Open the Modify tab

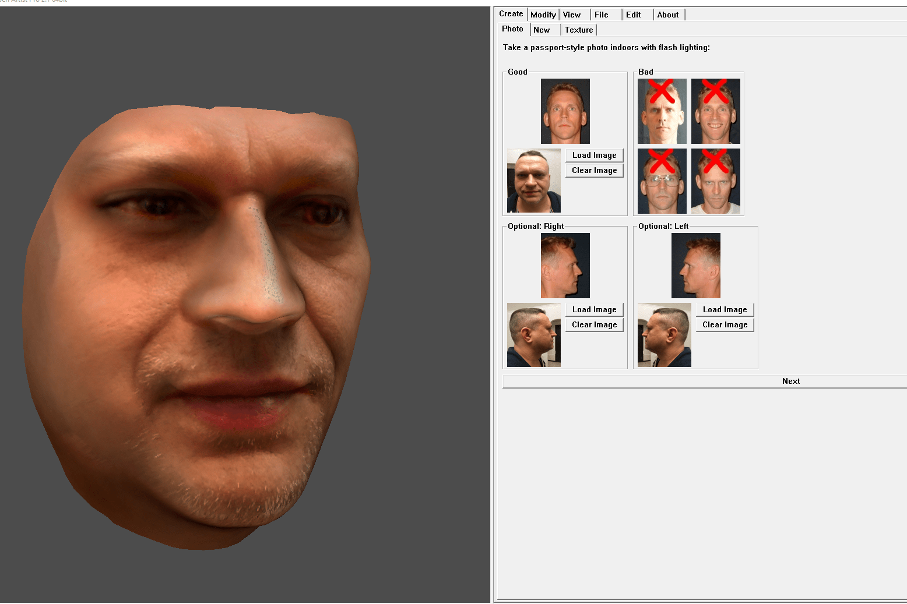[x=543, y=15]
